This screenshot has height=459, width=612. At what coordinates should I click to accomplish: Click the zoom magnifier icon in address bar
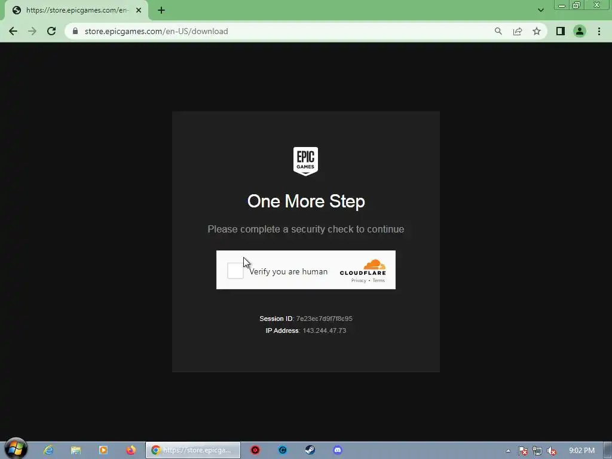(498, 31)
